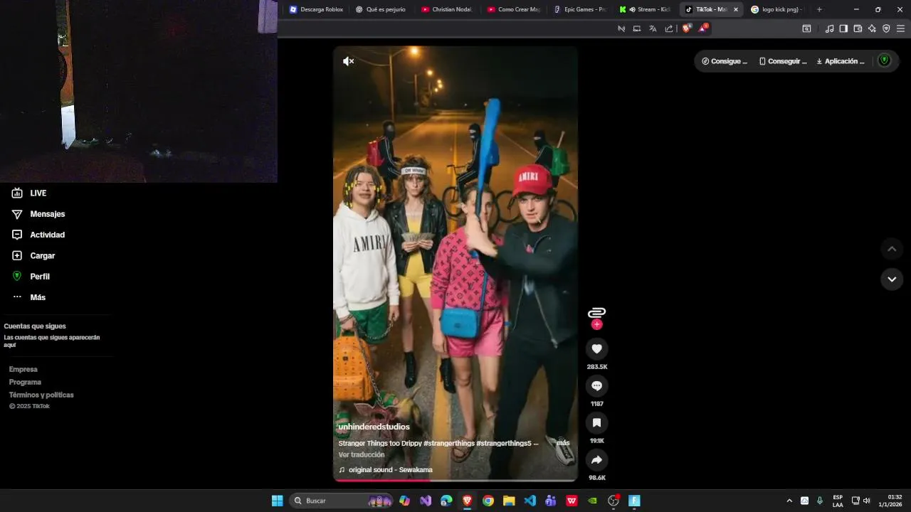Click the Consigue monedas button
The height and width of the screenshot is (512, 911).
point(725,61)
